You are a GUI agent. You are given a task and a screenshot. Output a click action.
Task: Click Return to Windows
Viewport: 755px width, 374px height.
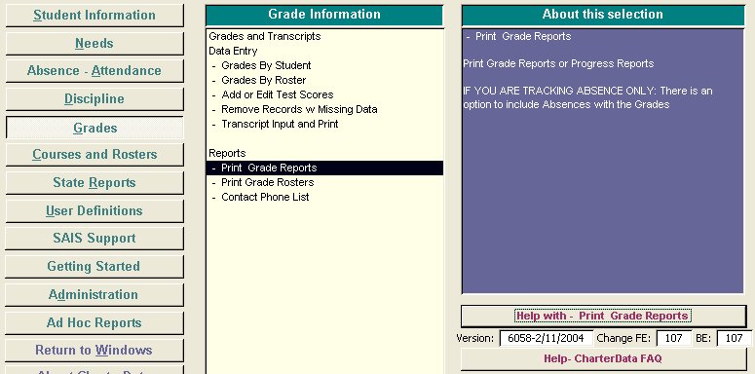click(94, 350)
